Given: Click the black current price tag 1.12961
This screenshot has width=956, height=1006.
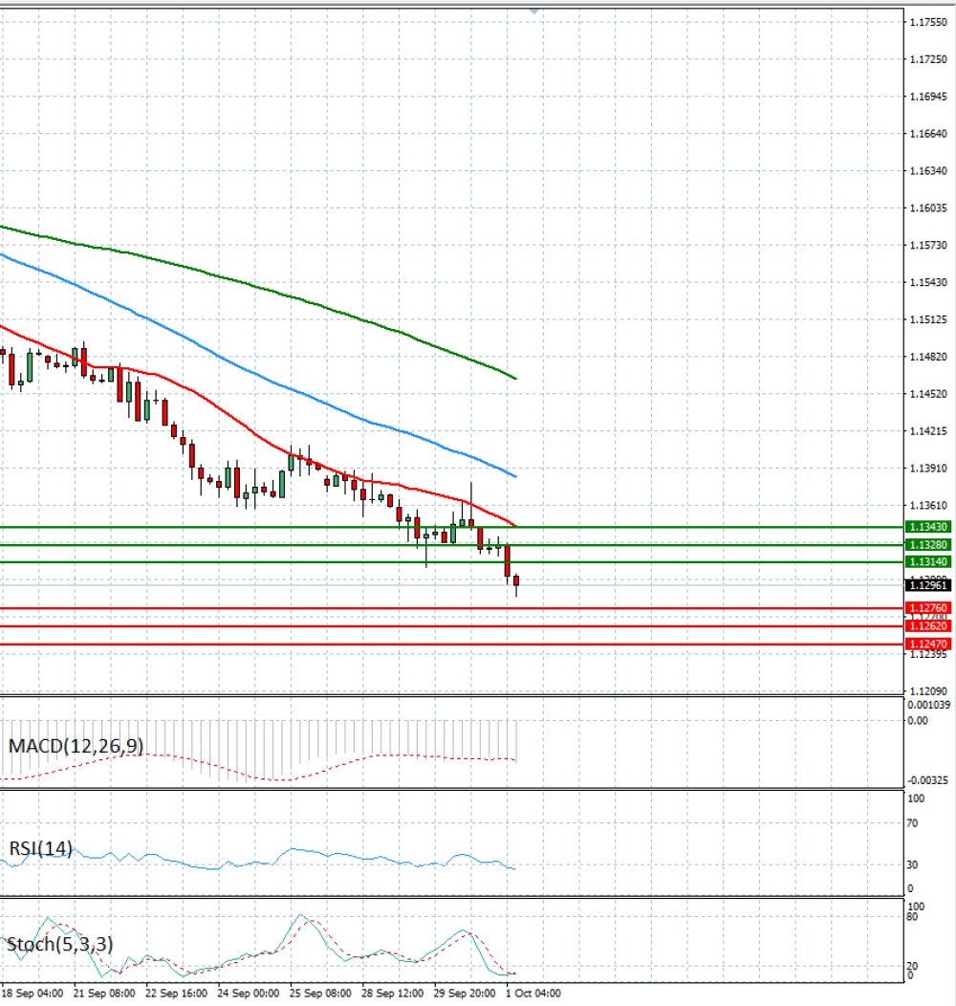Looking at the screenshot, I should coord(927,585).
